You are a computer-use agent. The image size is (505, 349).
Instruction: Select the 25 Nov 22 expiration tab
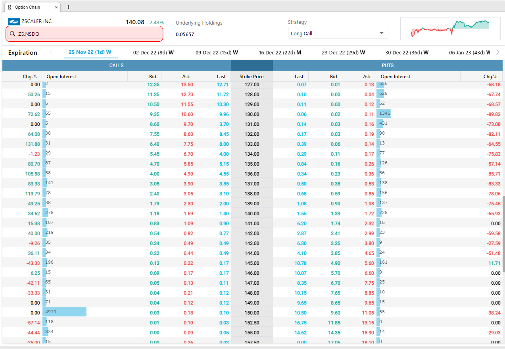90,52
